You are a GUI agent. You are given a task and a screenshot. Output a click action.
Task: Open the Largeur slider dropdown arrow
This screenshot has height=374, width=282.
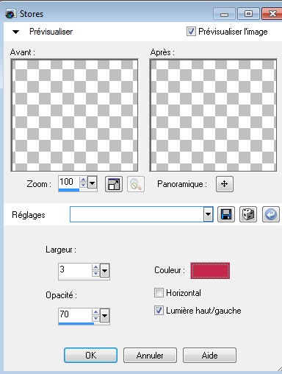[104, 271]
